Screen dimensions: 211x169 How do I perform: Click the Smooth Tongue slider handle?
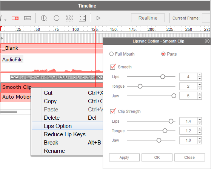coord(140,86)
